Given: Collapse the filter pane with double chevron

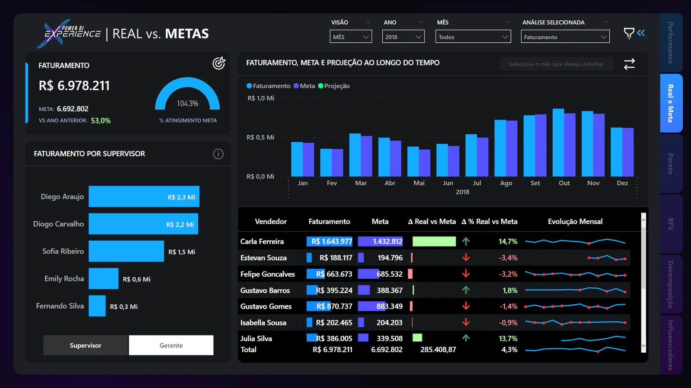Looking at the screenshot, I should click(x=641, y=33).
